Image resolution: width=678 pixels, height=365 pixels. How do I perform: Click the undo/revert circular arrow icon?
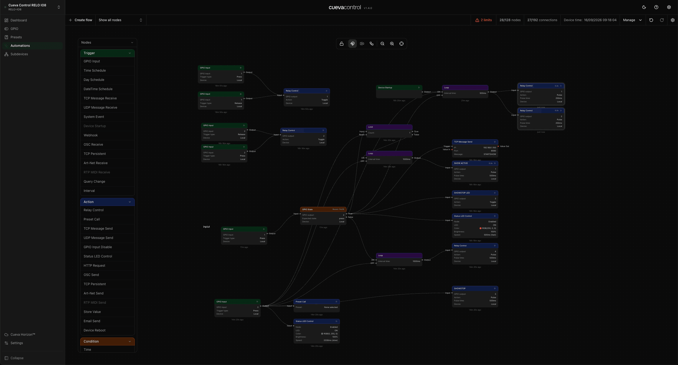pos(651,20)
